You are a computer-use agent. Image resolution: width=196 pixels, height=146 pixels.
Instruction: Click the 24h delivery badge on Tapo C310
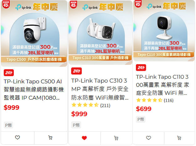pyautogui.click(x=76, y=71)
